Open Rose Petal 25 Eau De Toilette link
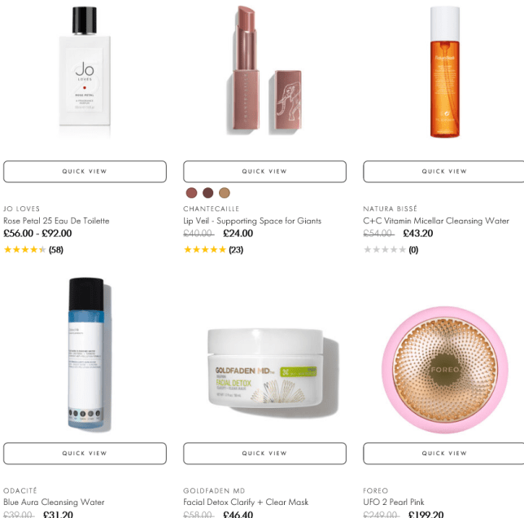 pos(56,221)
